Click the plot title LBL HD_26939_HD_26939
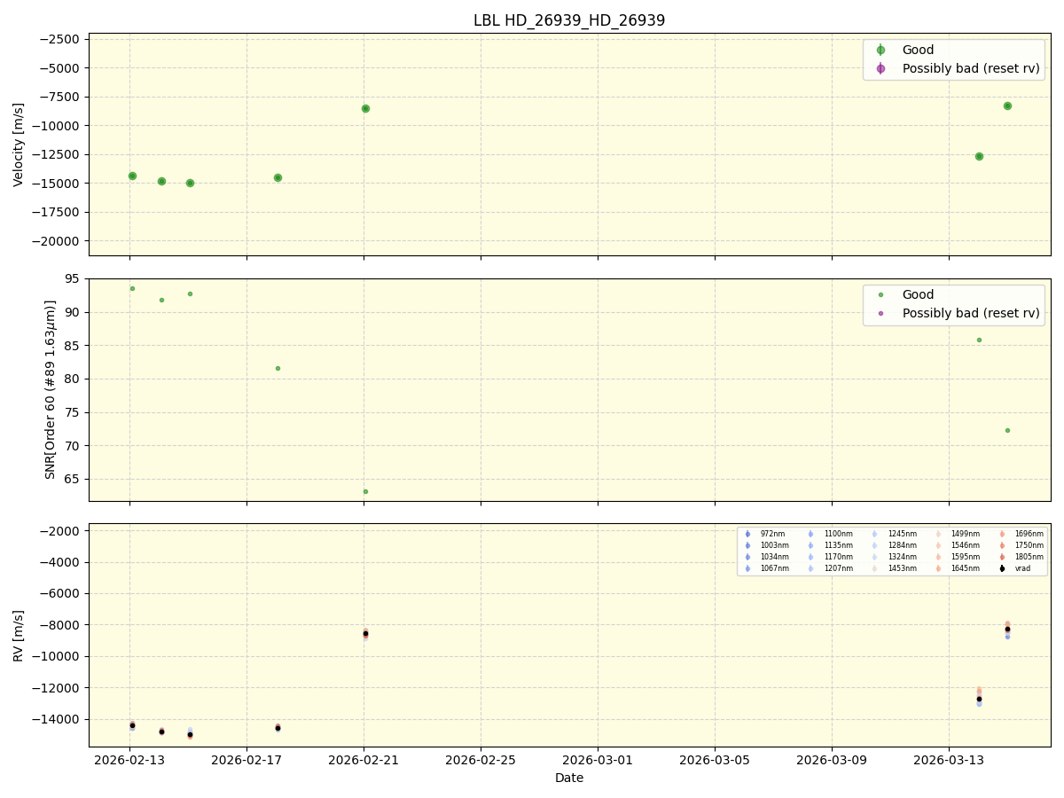 (569, 20)
